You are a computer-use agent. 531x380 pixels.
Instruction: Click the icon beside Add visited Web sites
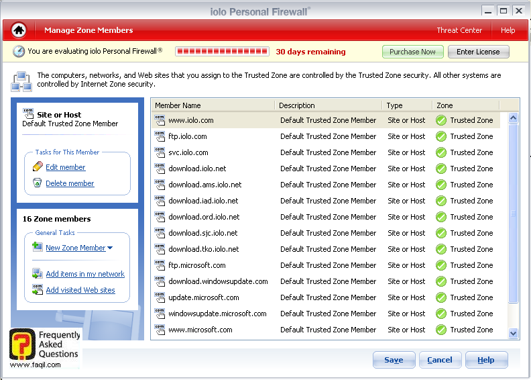tap(38, 290)
